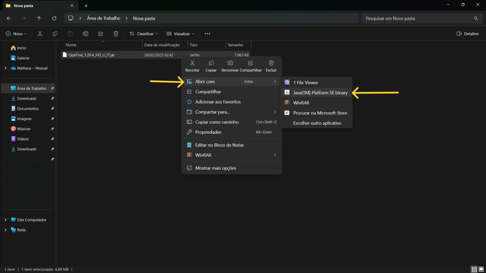The image size is (486, 273).
Task: Open a new tab with plus button
Action: [86, 6]
